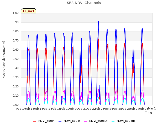Toggle the NDVI_810in legend entry
Screen dimensions: 168x126
(x=69, y=121)
